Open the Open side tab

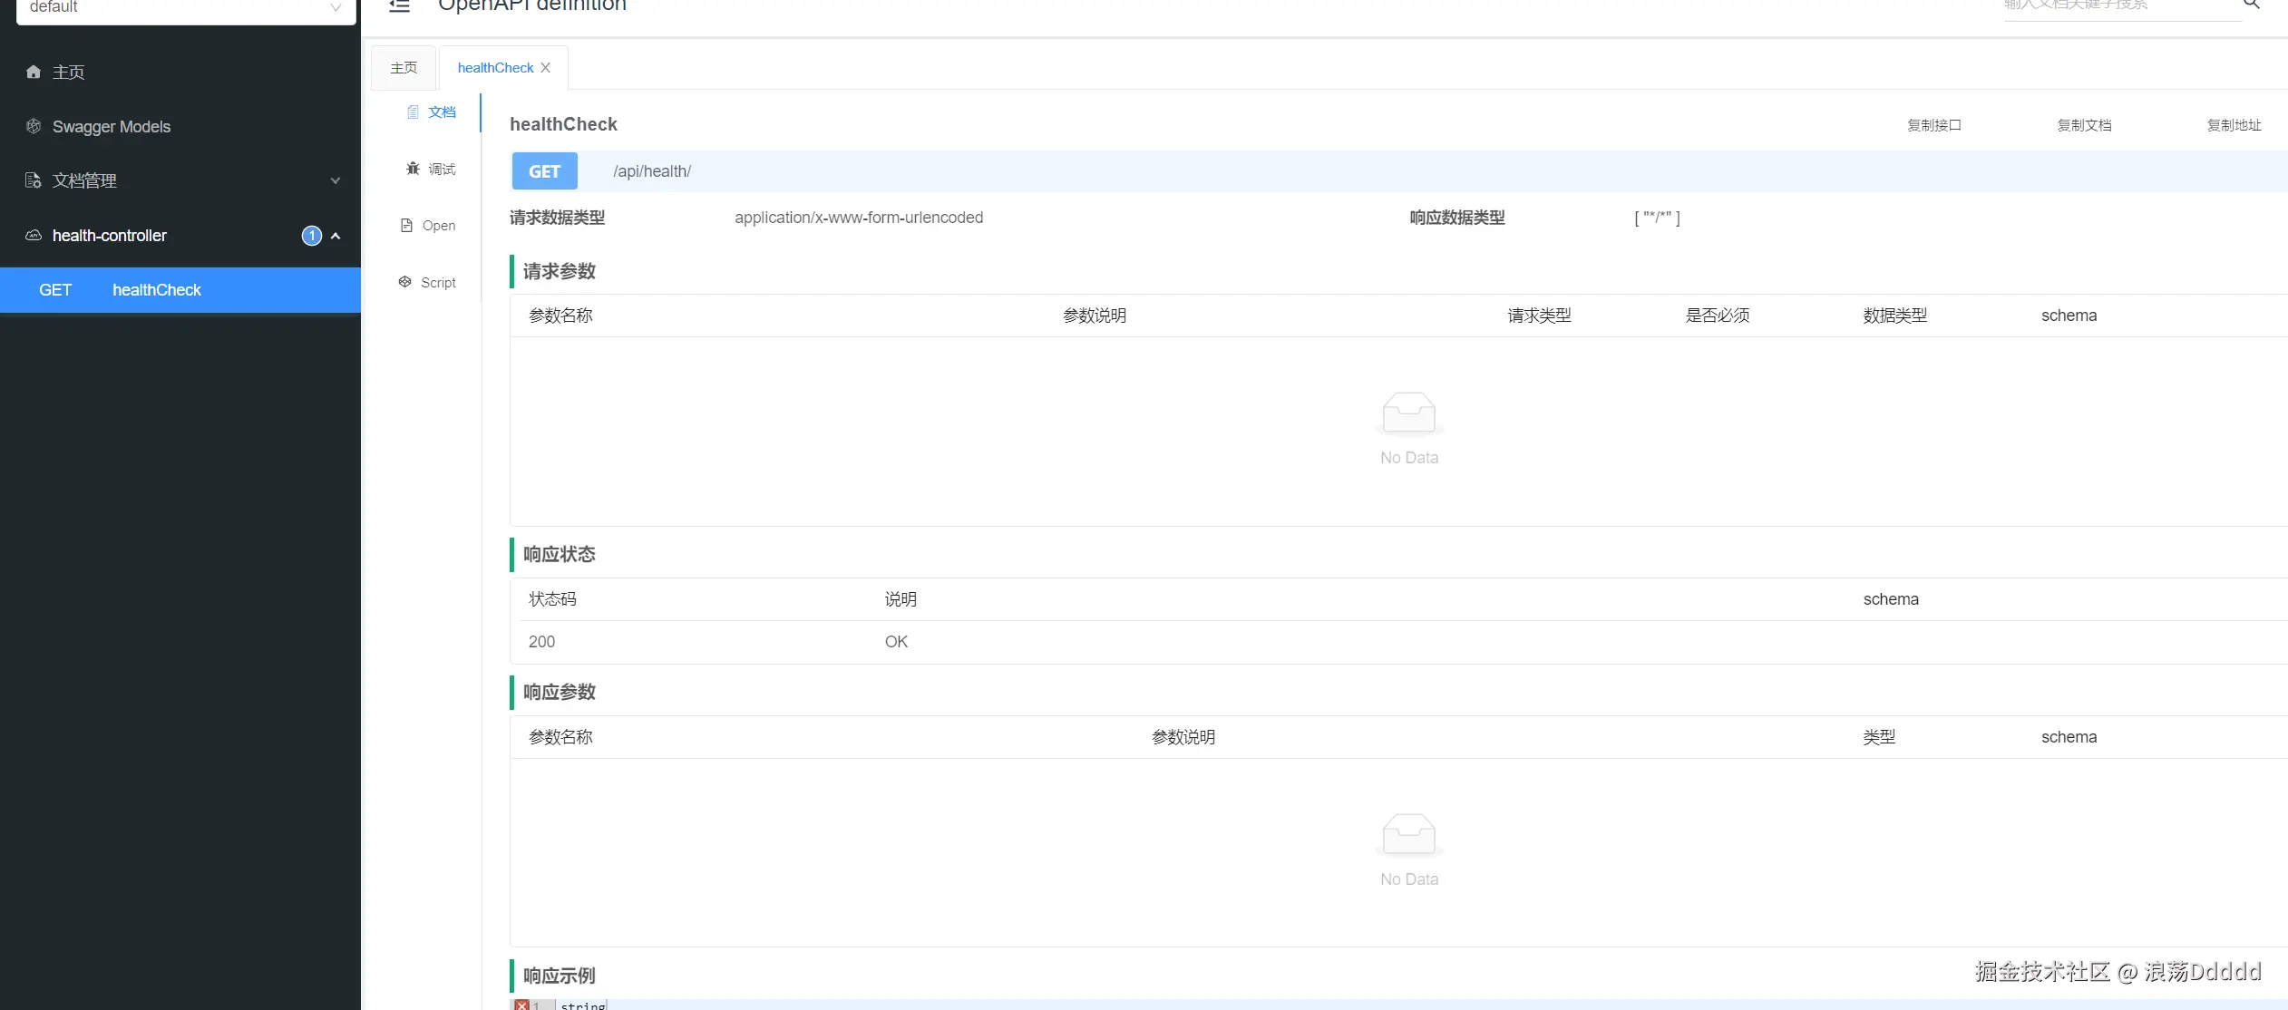(428, 225)
